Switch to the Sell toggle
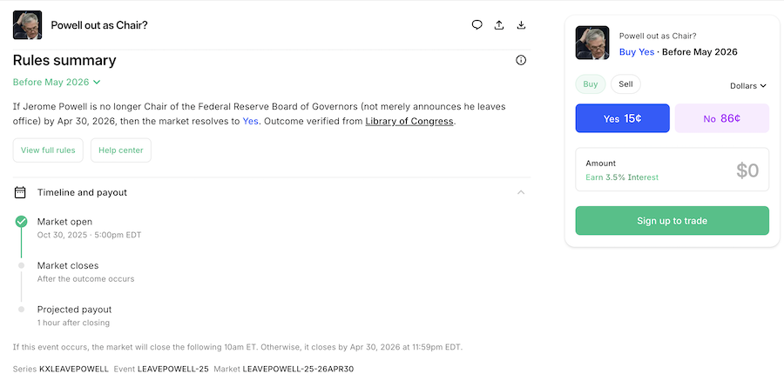The width and height of the screenshot is (784, 387). pyautogui.click(x=625, y=84)
